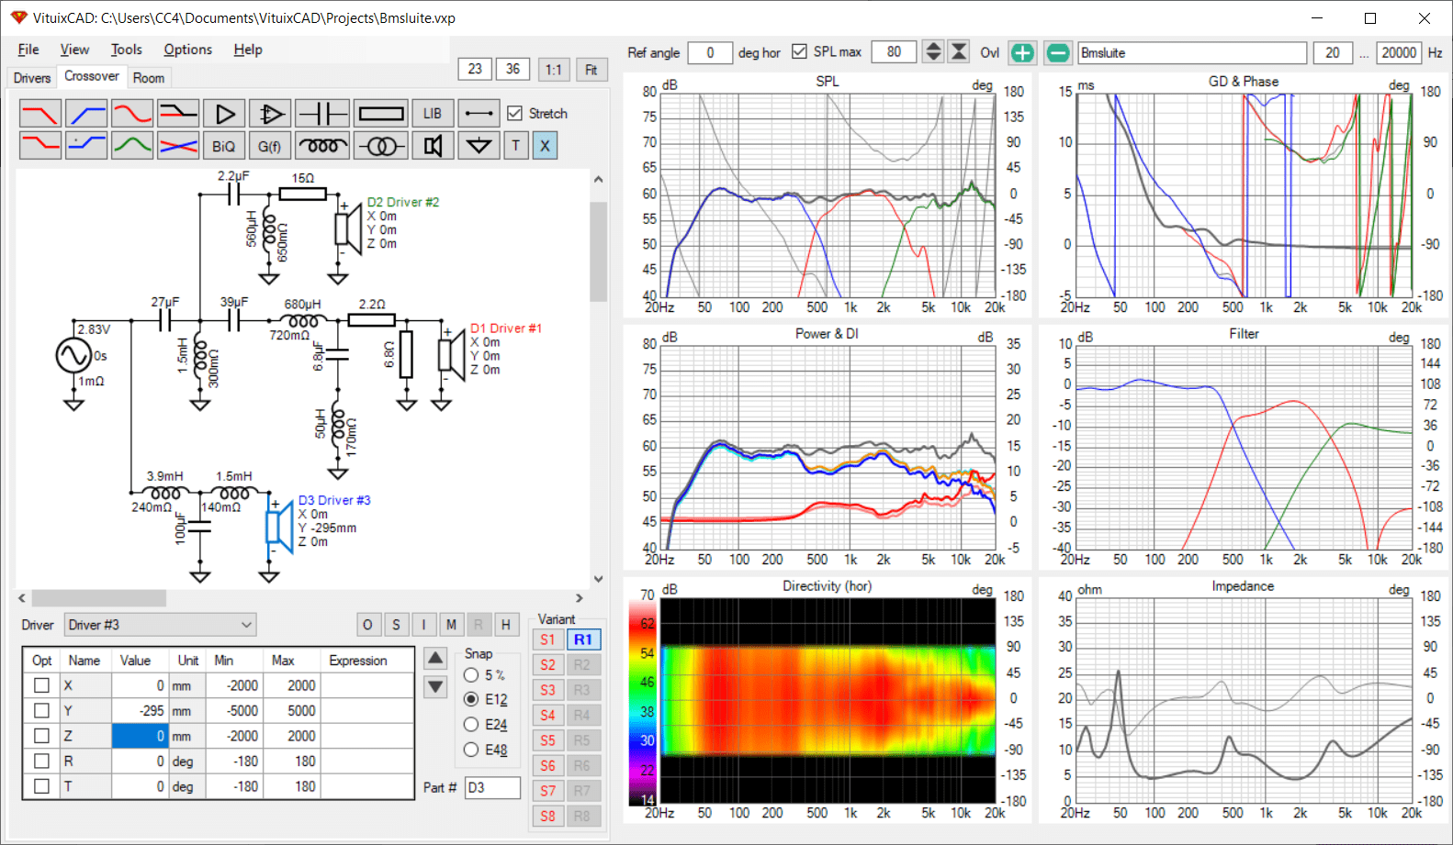Open the Tools menu
The width and height of the screenshot is (1453, 845).
[x=127, y=50]
